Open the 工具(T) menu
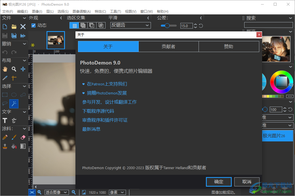 [115, 11]
